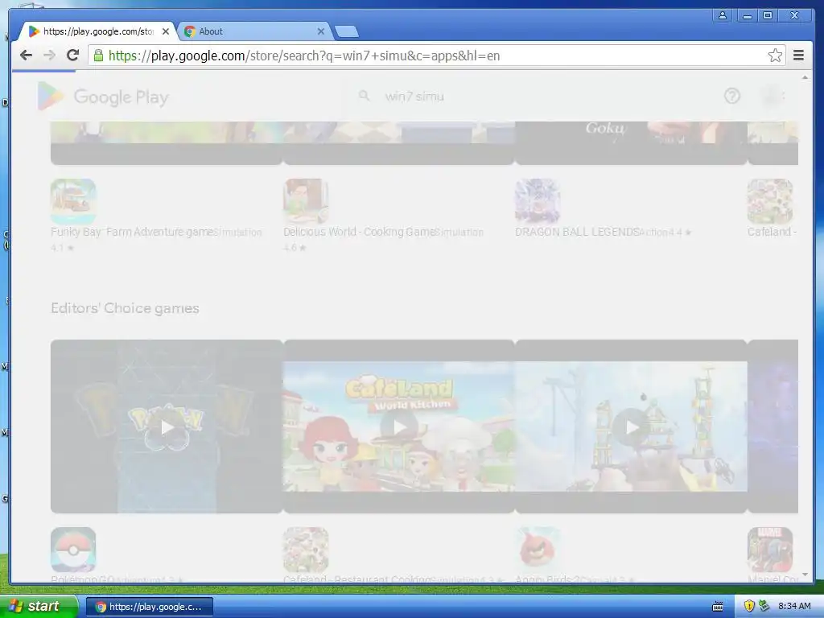Click the 8:34 AM system clock

coord(794,606)
